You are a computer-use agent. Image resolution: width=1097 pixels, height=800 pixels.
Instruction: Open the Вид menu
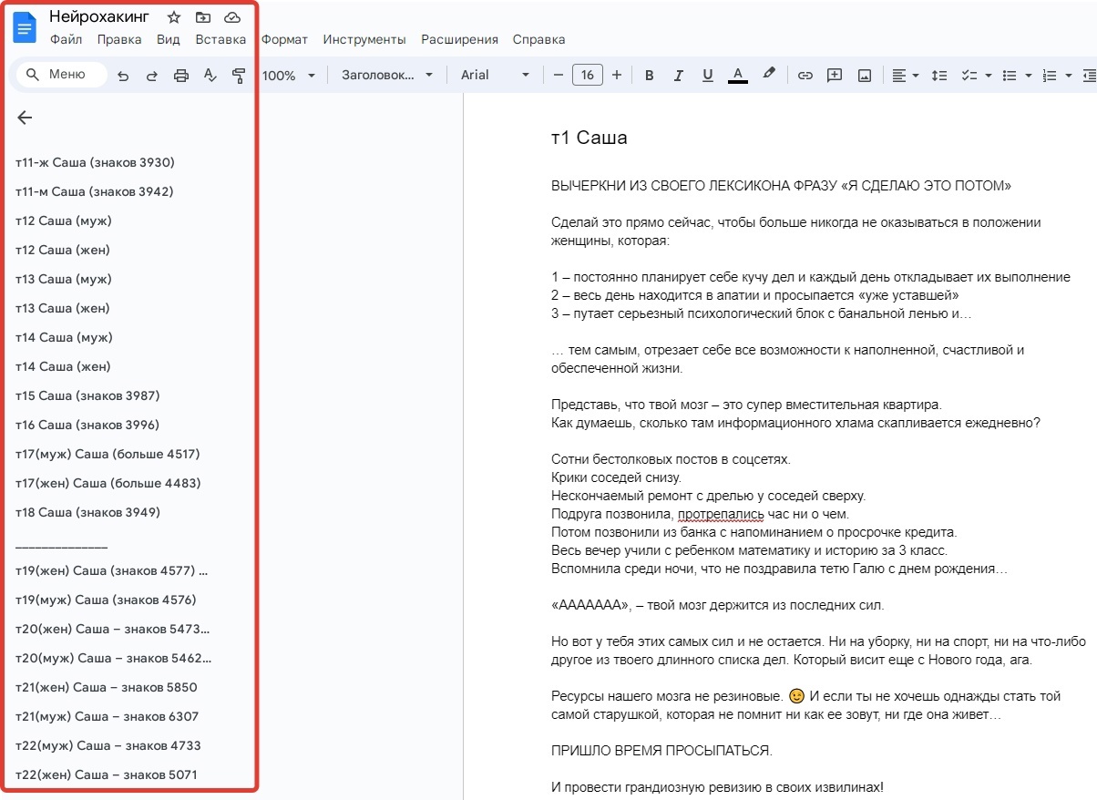(169, 39)
